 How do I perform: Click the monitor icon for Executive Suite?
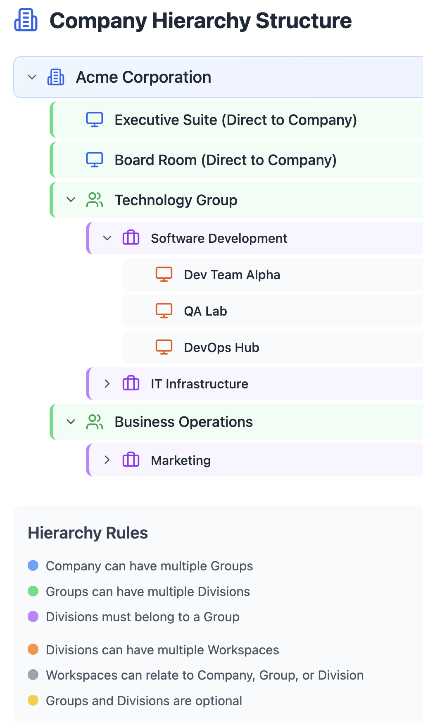point(95,120)
